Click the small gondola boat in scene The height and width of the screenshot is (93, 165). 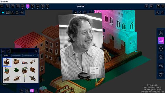pos(99,82)
